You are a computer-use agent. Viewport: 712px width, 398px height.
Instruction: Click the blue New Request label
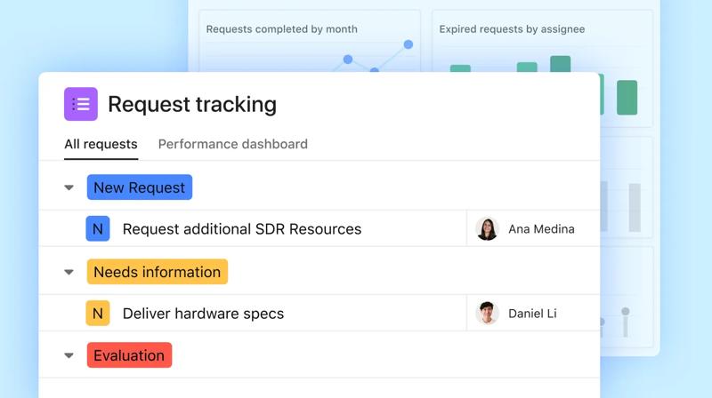point(140,187)
